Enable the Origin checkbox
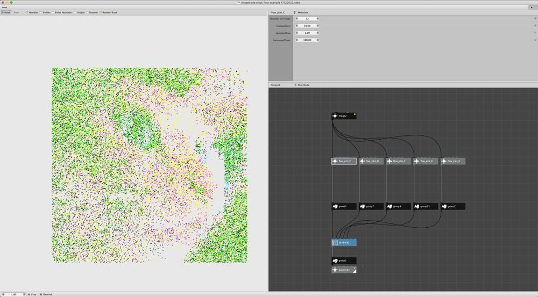Image resolution: width=538 pixels, height=297 pixels. 75,12
